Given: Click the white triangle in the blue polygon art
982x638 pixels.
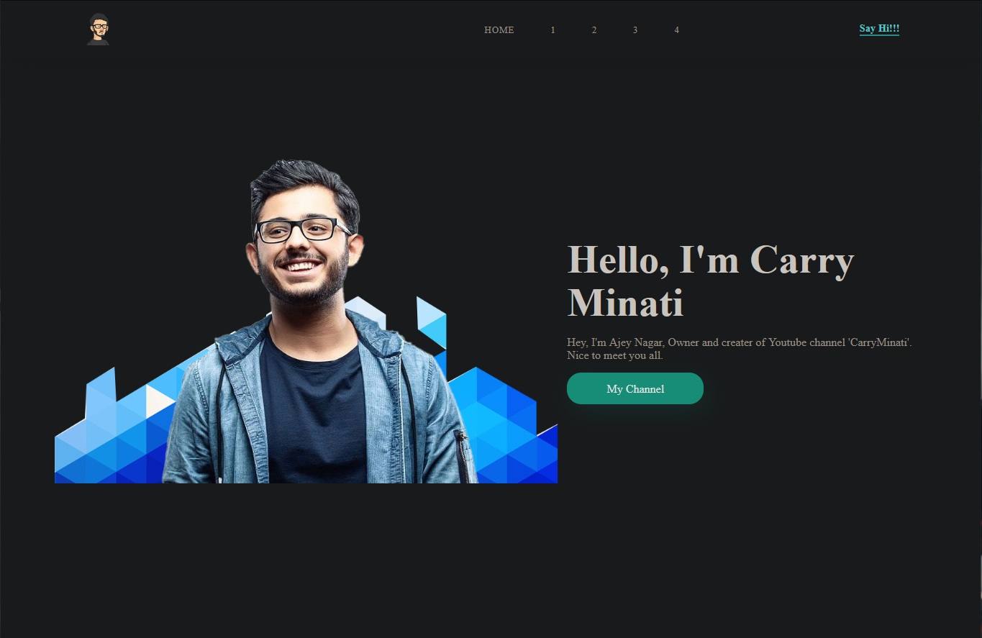Looking at the screenshot, I should tap(158, 401).
